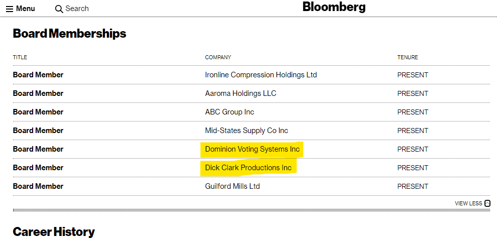Collapse list with VIEW LESS text
The height and width of the screenshot is (243, 497).
click(x=468, y=203)
